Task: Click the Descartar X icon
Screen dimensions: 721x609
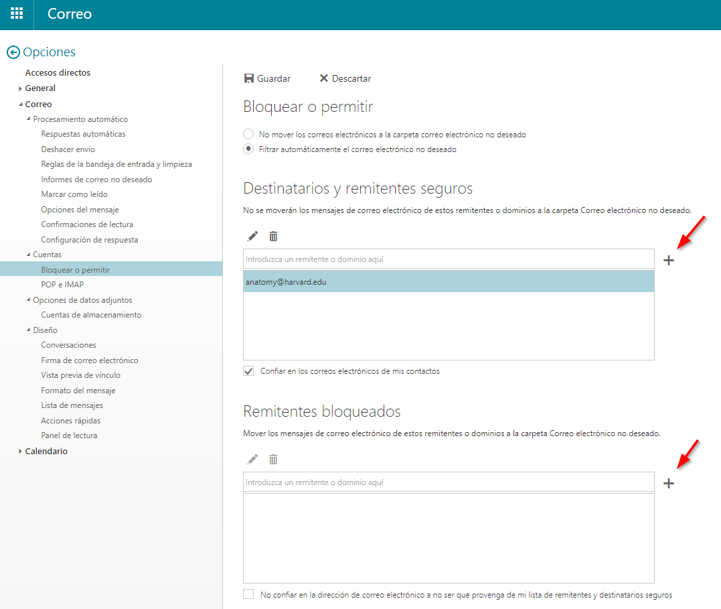Action: 324,78
